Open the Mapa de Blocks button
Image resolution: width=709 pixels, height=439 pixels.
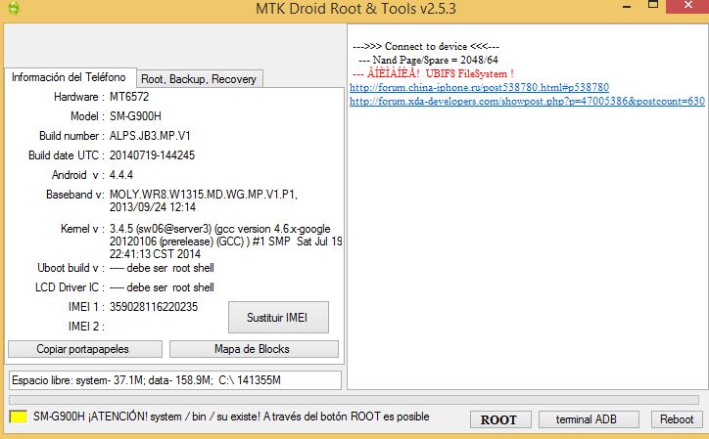[254, 349]
